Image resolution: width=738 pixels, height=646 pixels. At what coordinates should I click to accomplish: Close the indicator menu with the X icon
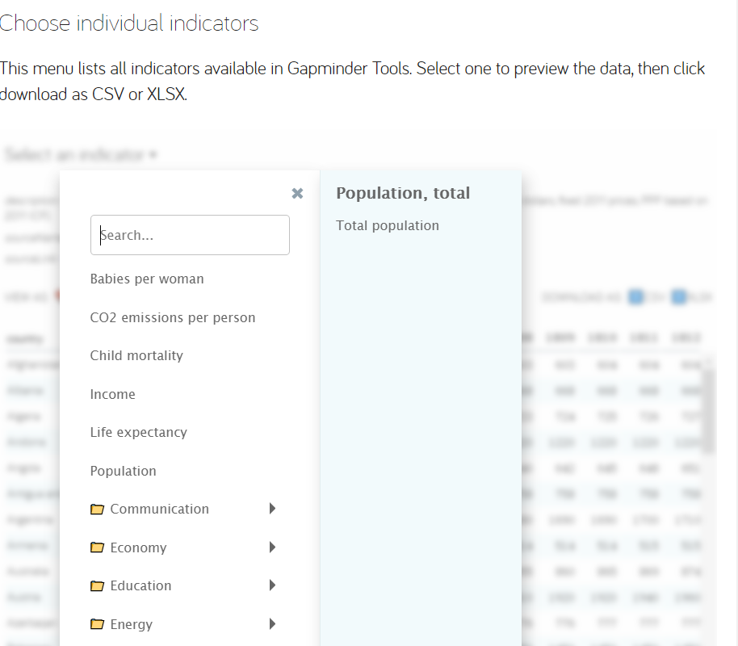tap(297, 193)
